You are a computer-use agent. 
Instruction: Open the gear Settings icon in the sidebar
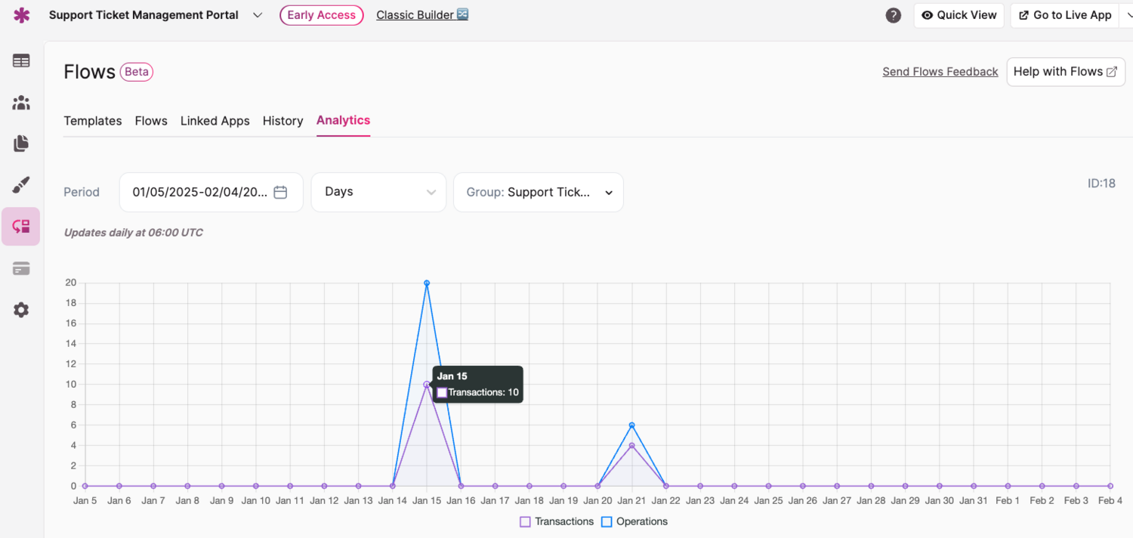[21, 310]
